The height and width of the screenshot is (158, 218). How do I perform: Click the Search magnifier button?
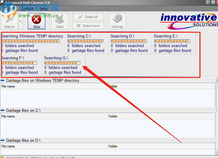click(x=10, y=21)
